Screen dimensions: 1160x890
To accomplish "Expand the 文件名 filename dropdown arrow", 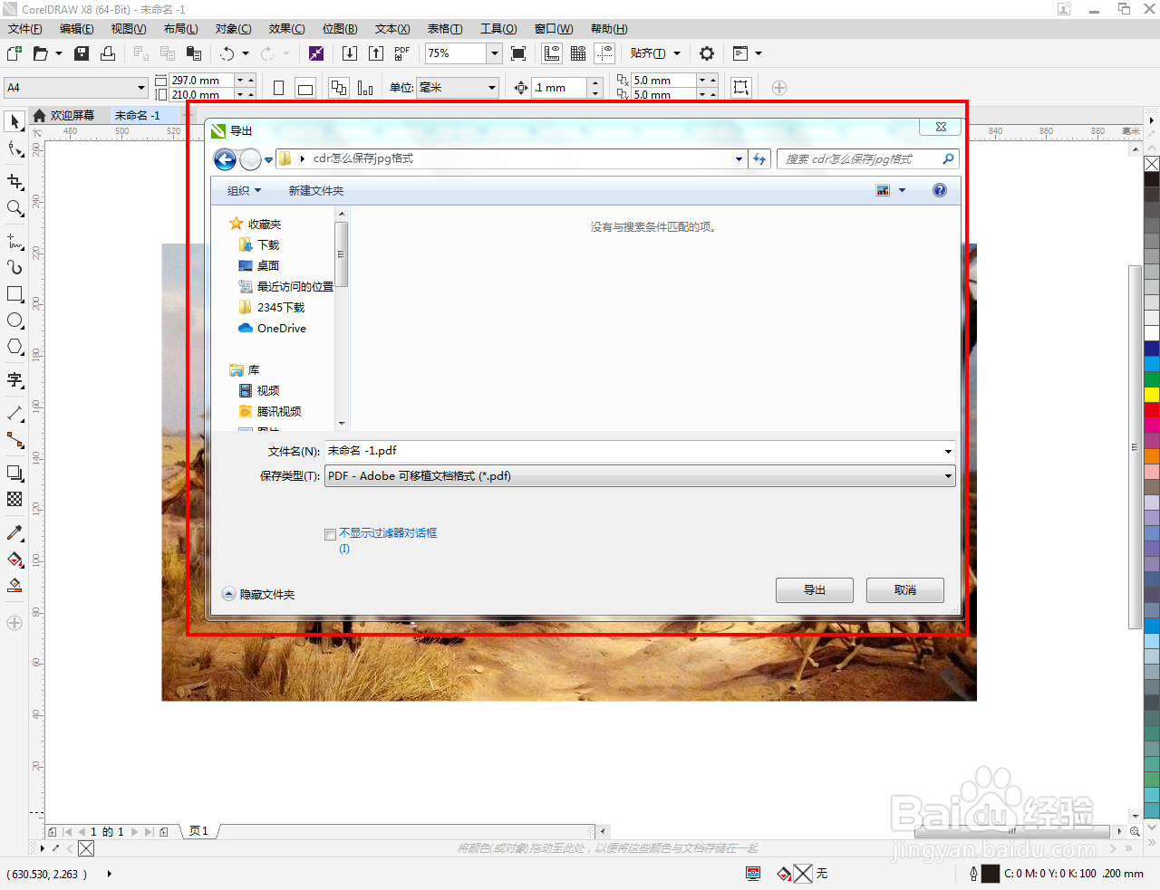I will tap(948, 451).
